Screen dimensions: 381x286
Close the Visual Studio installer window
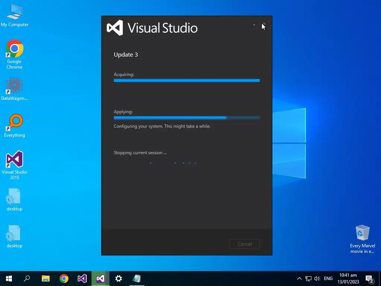click(x=264, y=25)
